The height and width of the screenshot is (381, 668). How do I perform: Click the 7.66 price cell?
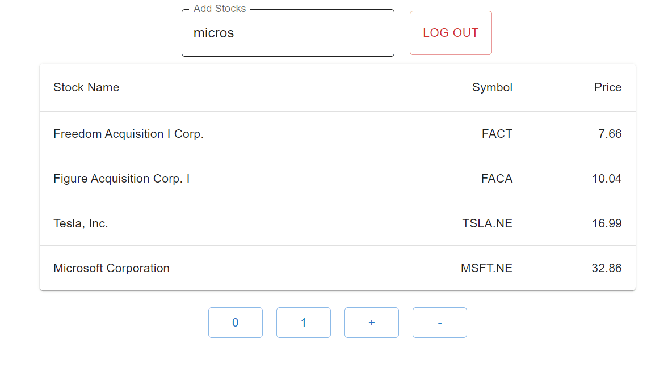click(610, 134)
